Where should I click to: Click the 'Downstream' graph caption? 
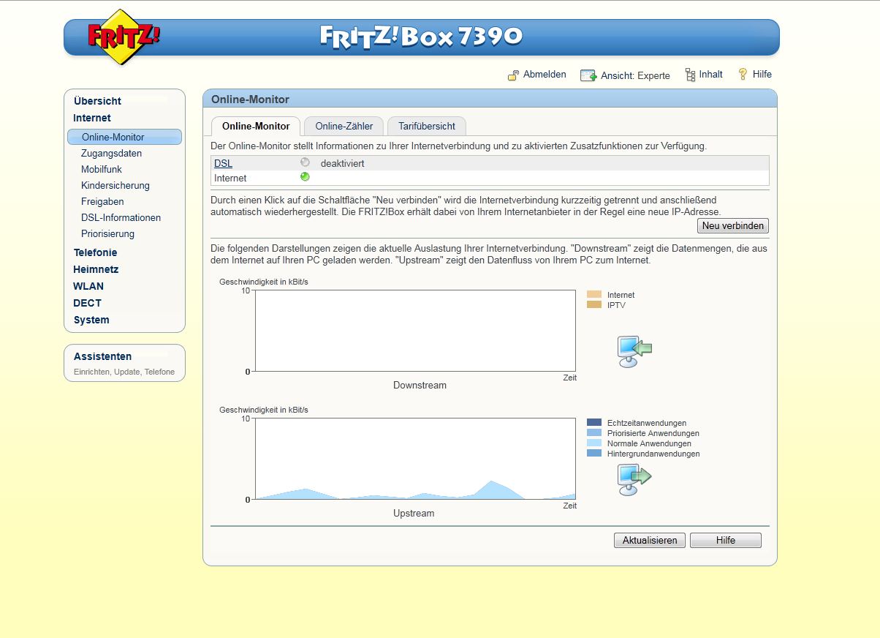coord(420,385)
